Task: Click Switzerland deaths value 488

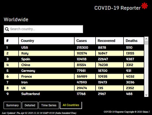Action: point(129,94)
